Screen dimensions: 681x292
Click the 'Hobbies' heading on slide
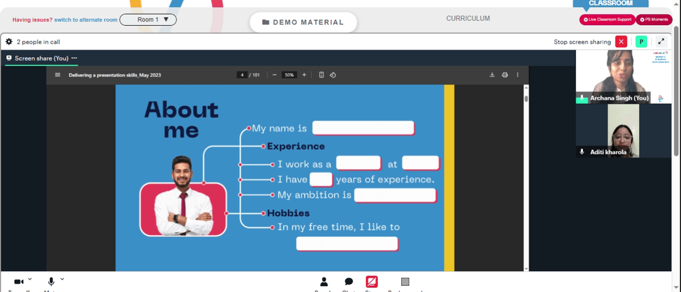point(288,213)
